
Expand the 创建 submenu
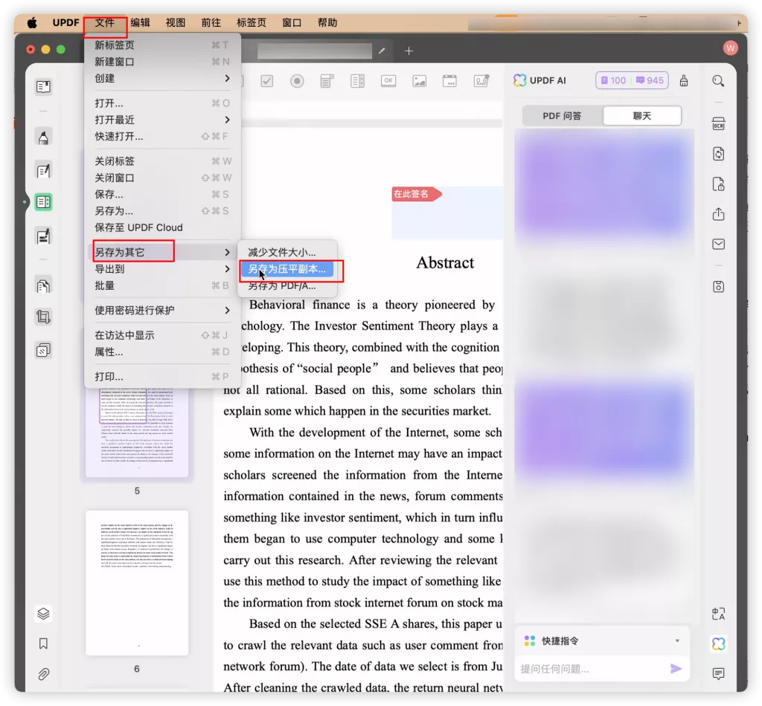[x=162, y=79]
